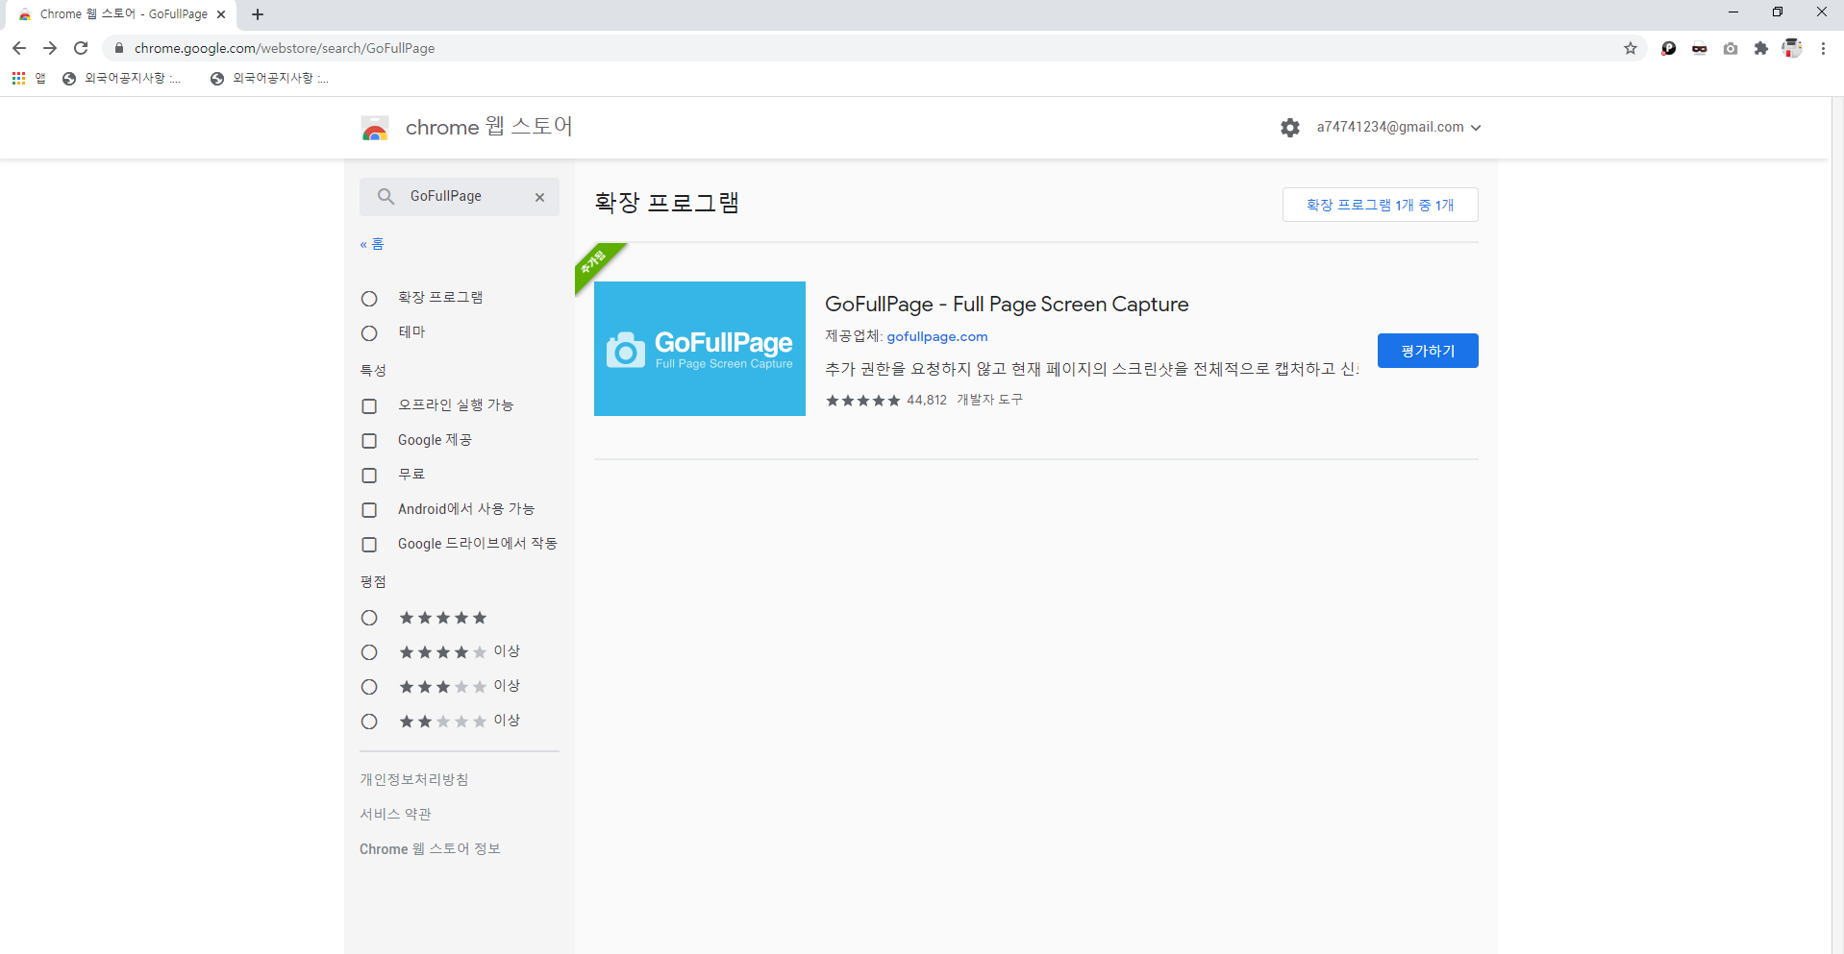
Task: Open gofullpage.com provider link
Action: coord(937,336)
